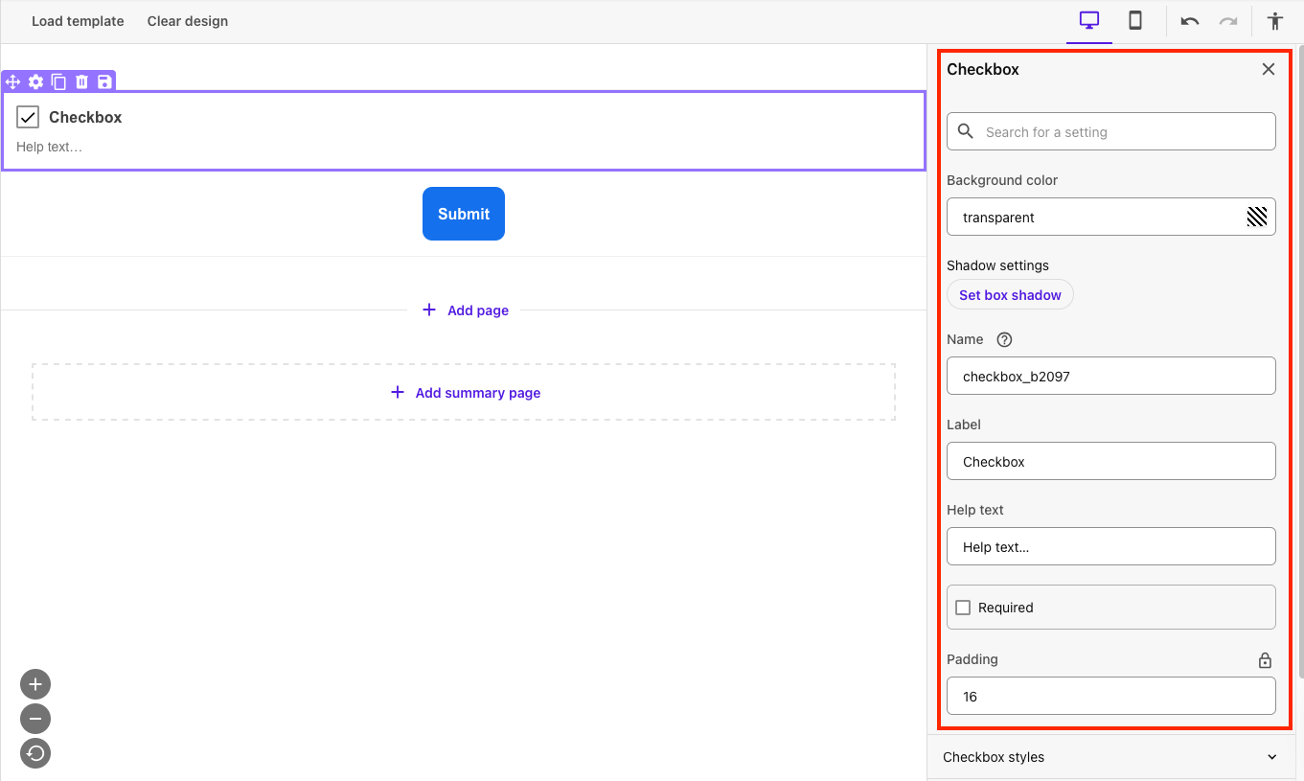Enable the Required option
Viewport: 1304px width, 781px height.
tap(963, 607)
